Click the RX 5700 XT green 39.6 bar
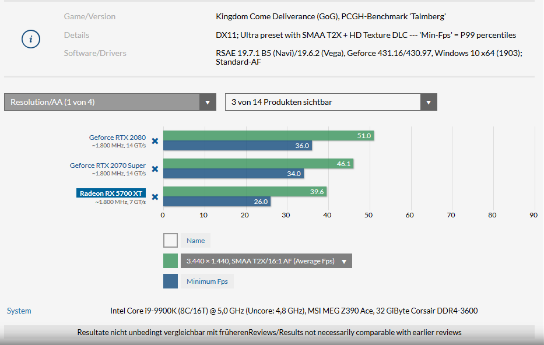 (245, 192)
